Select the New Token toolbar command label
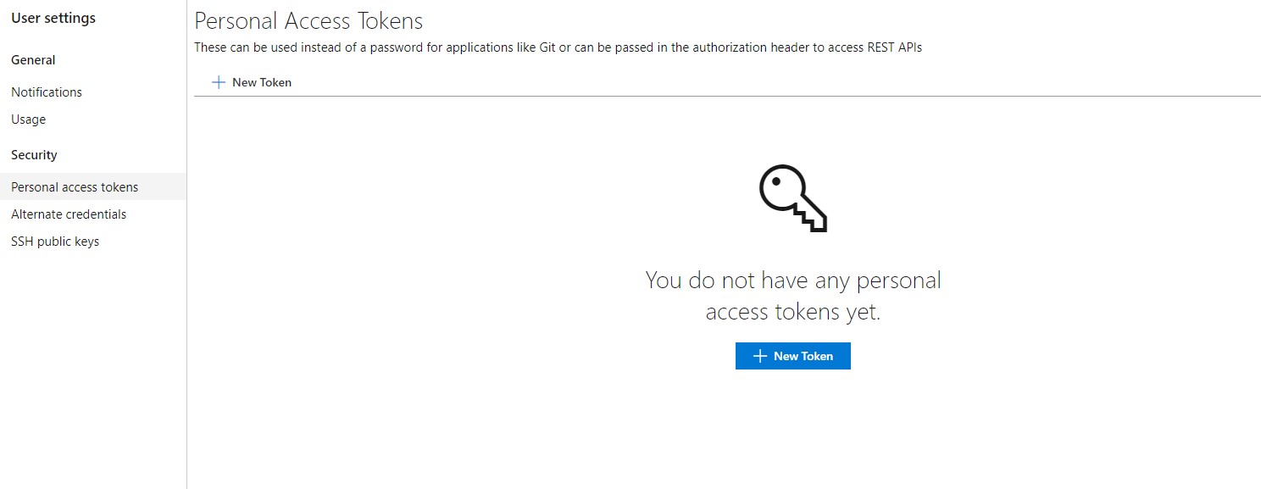 pyautogui.click(x=262, y=82)
